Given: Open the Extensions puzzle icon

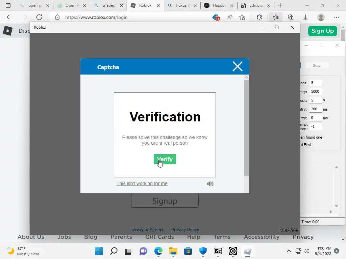Looking at the screenshot, I should [259, 17].
